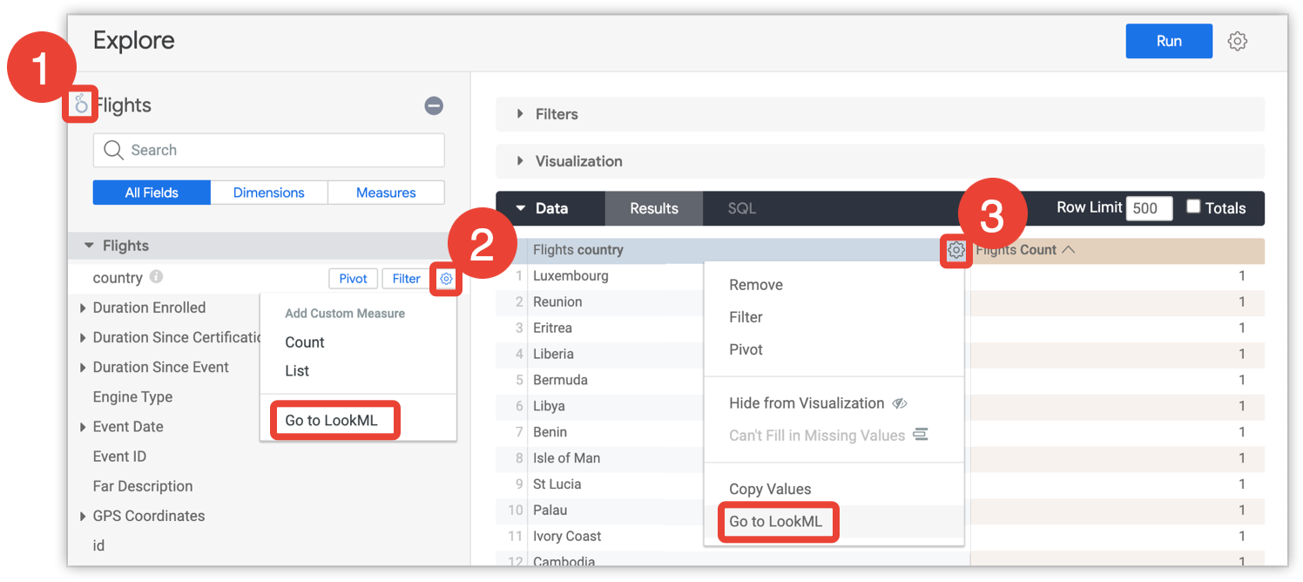The width and height of the screenshot is (1303, 582).
Task: Click the Hide from Visualization eye icon
Action: pos(900,403)
